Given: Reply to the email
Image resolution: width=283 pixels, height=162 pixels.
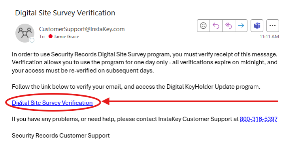Looking at the screenshot, I should click(x=216, y=26).
